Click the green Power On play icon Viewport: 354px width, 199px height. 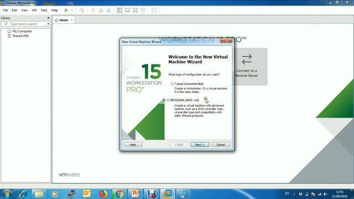click(66, 10)
